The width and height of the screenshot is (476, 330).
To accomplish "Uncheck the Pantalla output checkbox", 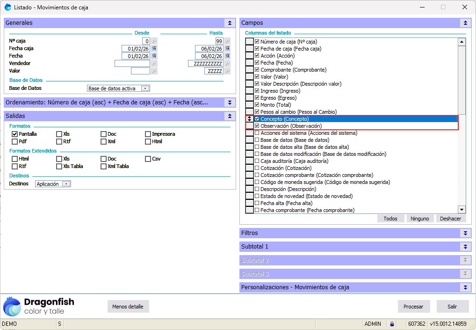I will click(x=14, y=134).
